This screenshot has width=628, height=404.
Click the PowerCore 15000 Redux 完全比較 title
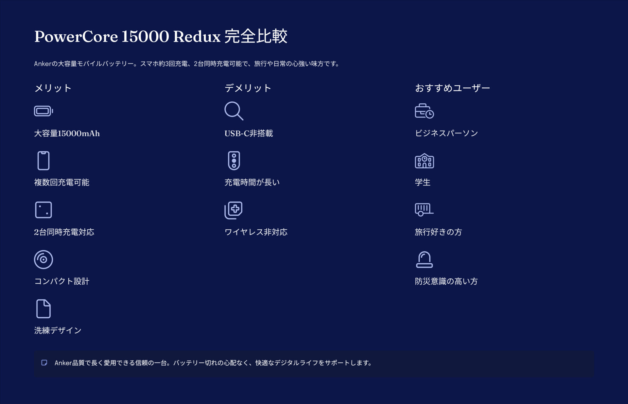(162, 36)
